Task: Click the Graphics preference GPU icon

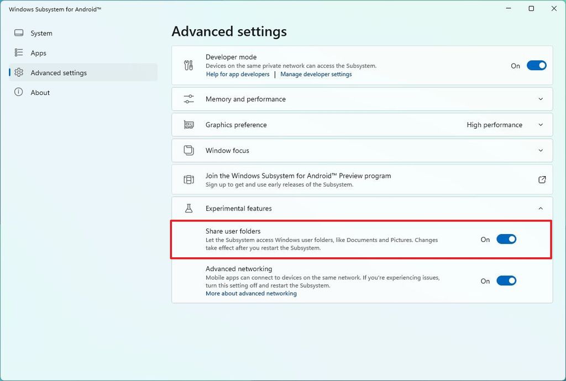Action: click(188, 125)
